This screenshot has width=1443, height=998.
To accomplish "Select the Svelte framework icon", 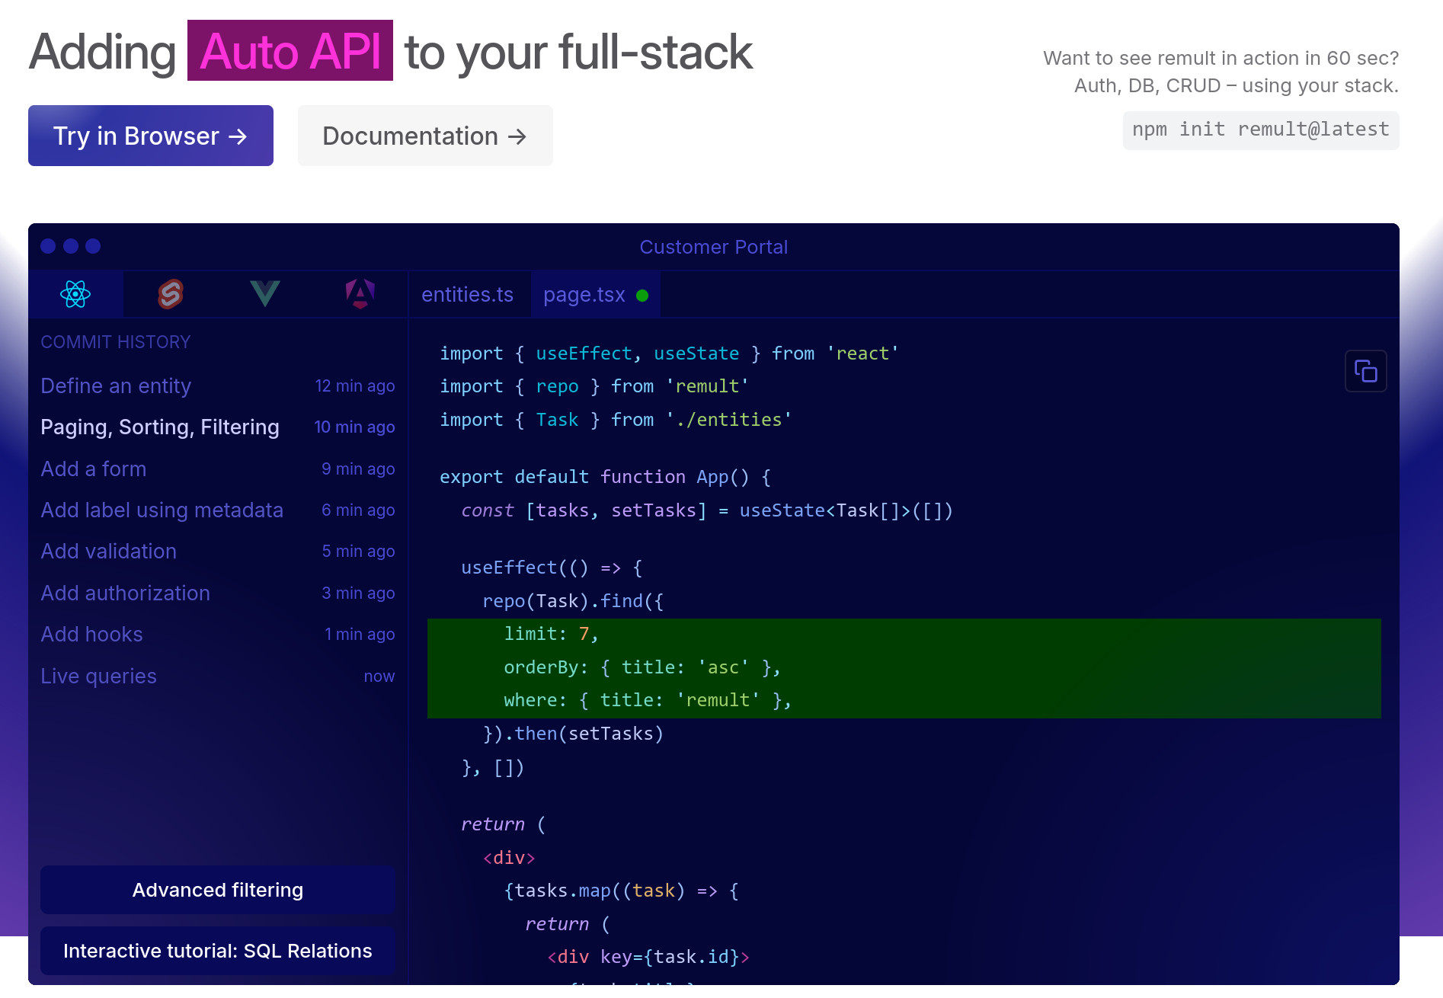I will 171,294.
